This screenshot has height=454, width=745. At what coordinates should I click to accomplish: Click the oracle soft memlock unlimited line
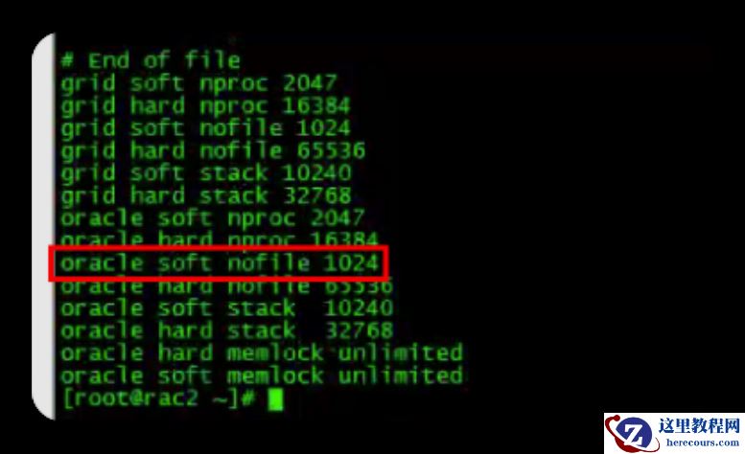(x=262, y=375)
